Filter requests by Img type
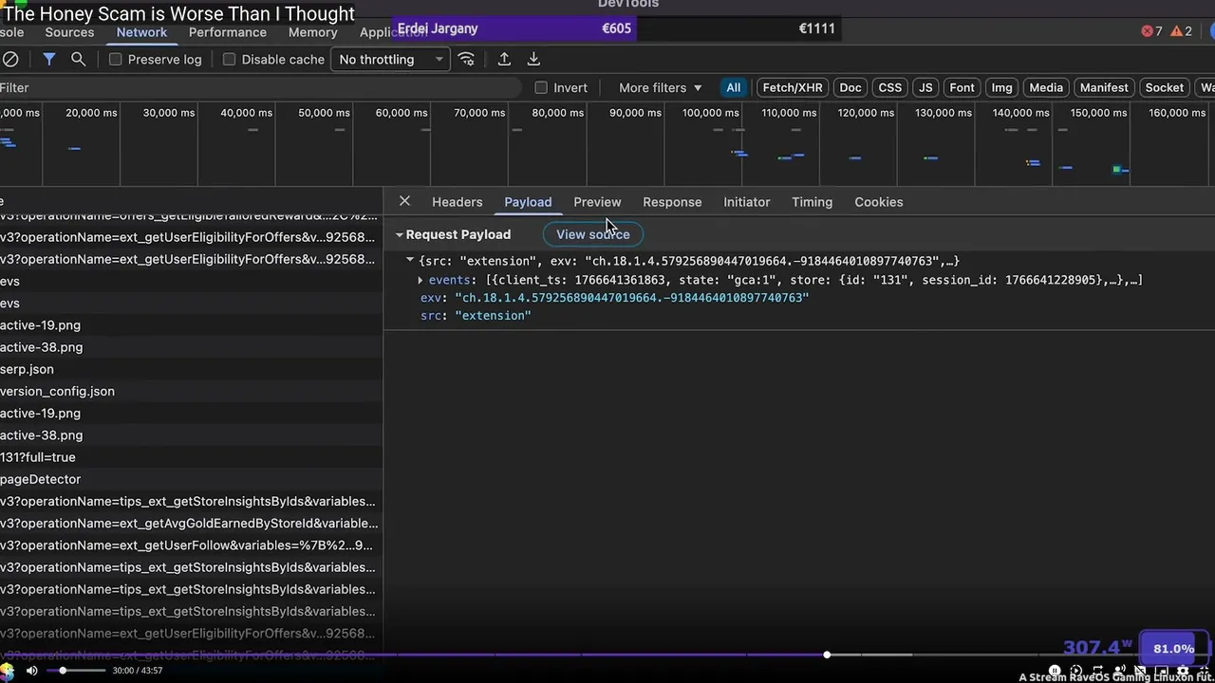This screenshot has height=683, width=1215. (1001, 87)
